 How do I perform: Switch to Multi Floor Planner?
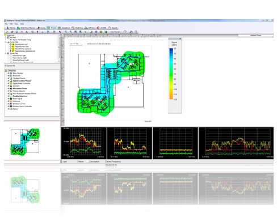click(x=26, y=28)
